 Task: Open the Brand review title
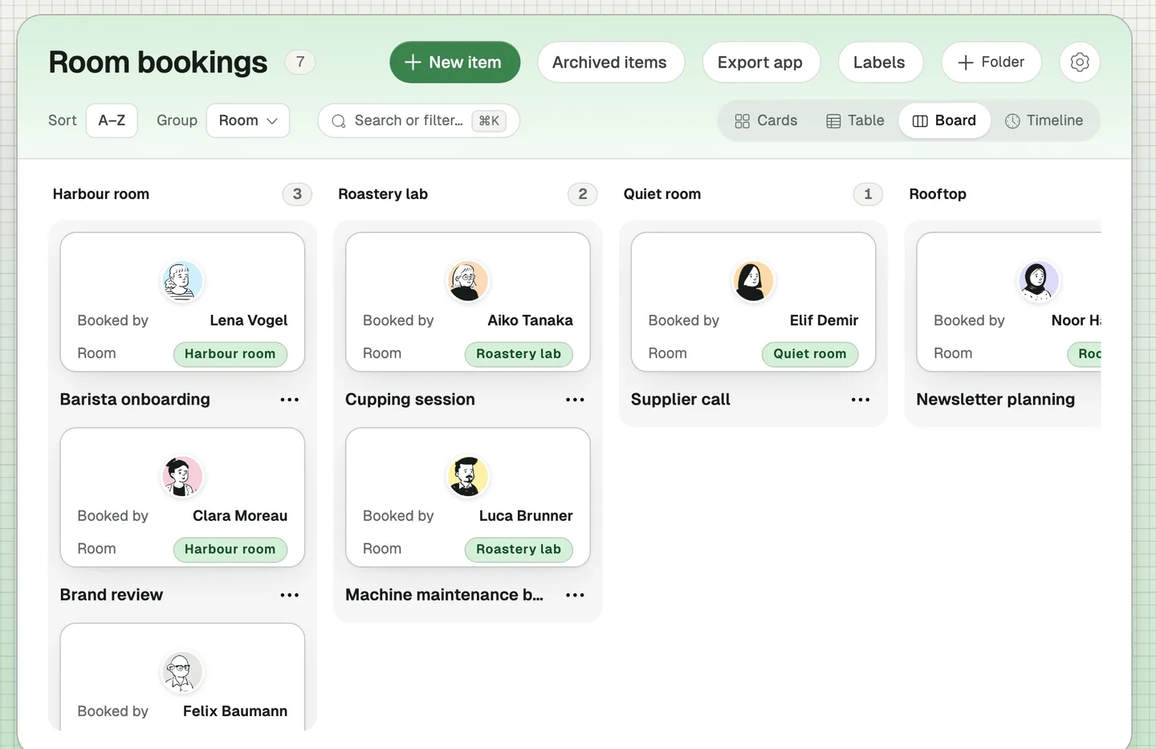(112, 595)
